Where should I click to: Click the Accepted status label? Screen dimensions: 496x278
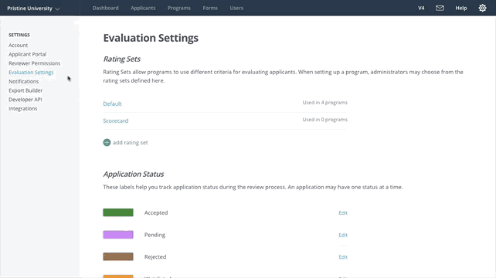point(156,213)
